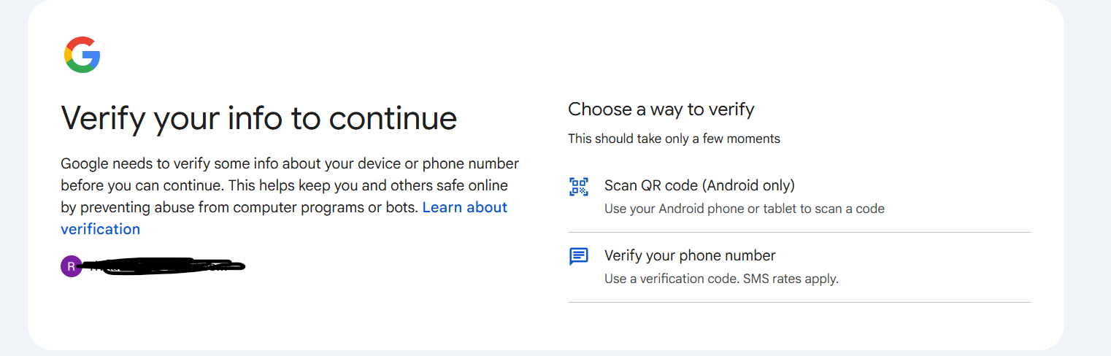Screen dimensions: 1111x356
Task: Click the word verification on link's second line
Action: [100, 229]
